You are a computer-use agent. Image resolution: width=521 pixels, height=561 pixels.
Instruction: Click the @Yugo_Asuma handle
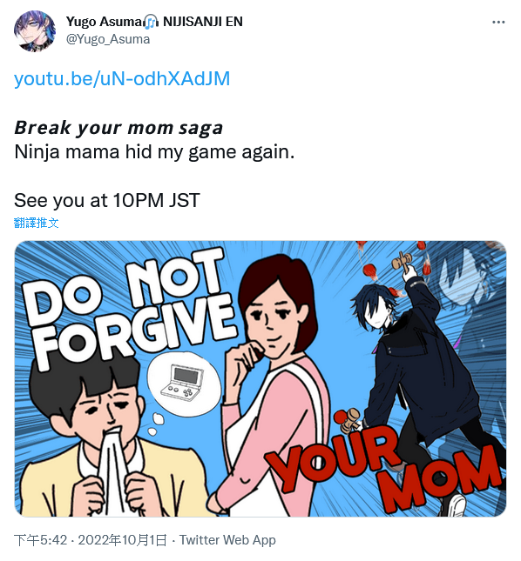108,39
